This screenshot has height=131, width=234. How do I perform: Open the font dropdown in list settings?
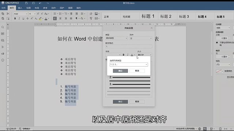click(x=113, y=55)
